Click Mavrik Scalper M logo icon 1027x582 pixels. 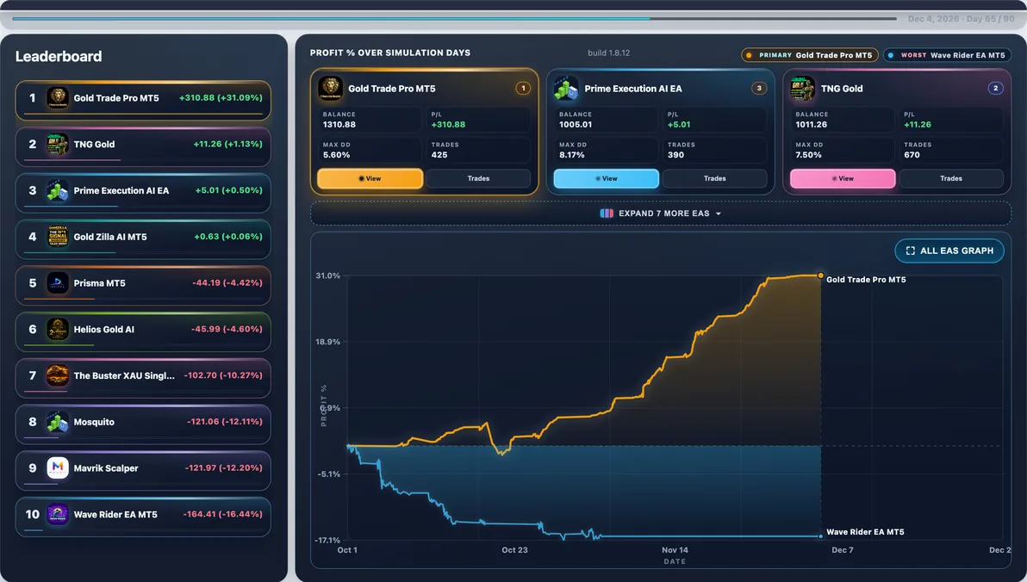(x=58, y=468)
